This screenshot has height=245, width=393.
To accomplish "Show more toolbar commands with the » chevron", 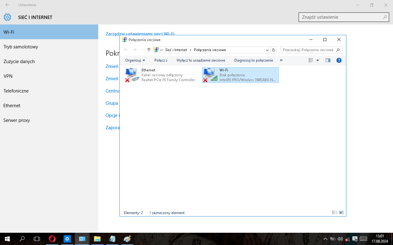I will pos(281,60).
